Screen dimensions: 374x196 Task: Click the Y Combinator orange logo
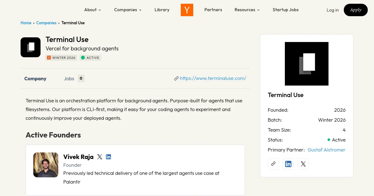(x=187, y=10)
